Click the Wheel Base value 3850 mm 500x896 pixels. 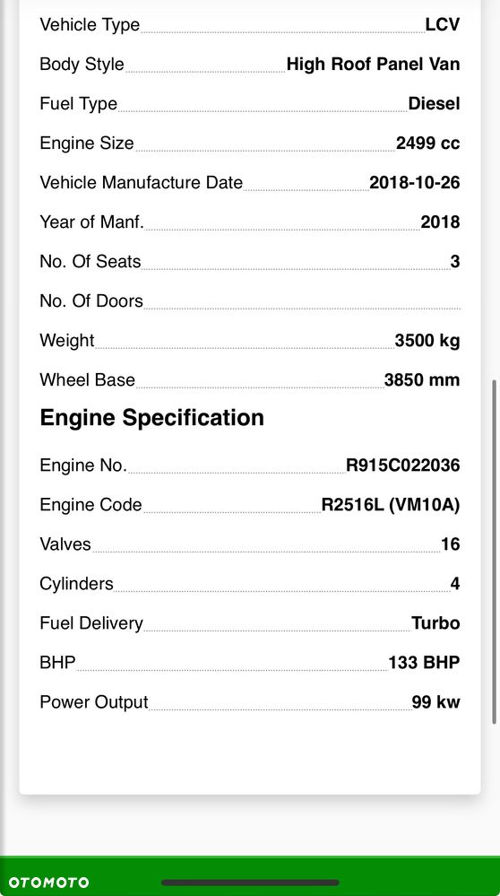[x=422, y=380]
